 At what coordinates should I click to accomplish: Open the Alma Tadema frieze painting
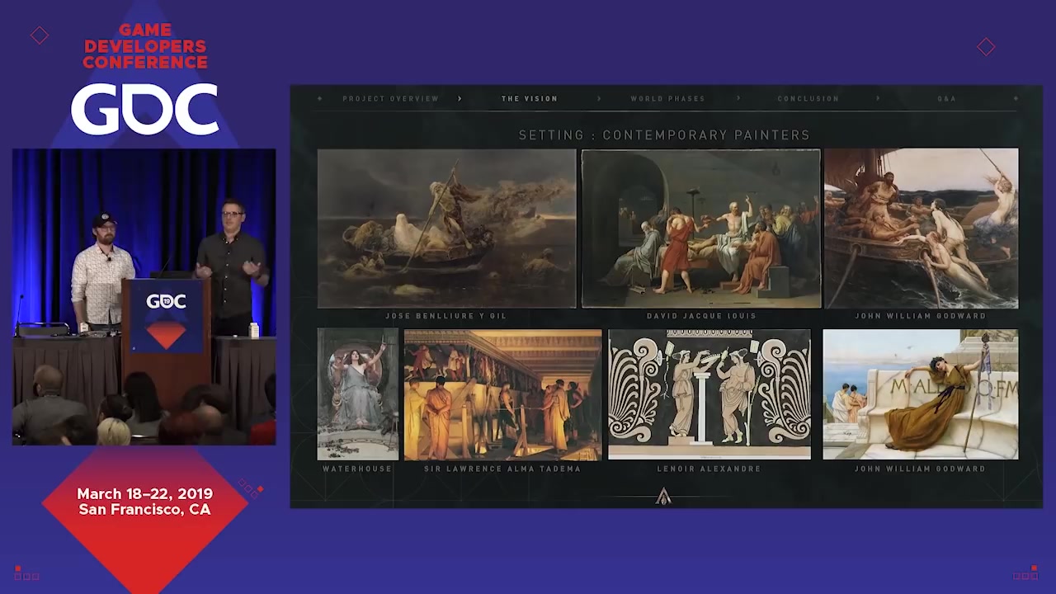[x=502, y=394]
